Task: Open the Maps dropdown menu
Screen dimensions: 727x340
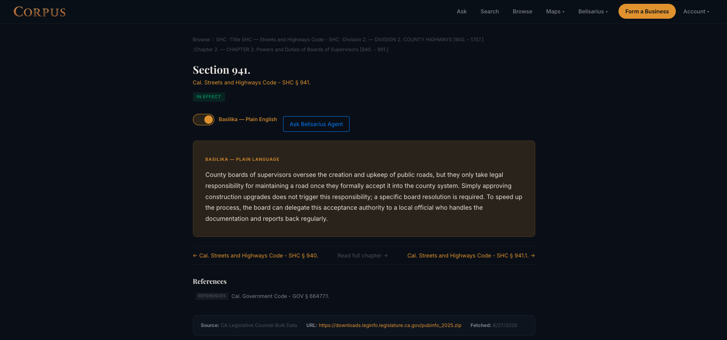Action: pos(555,11)
